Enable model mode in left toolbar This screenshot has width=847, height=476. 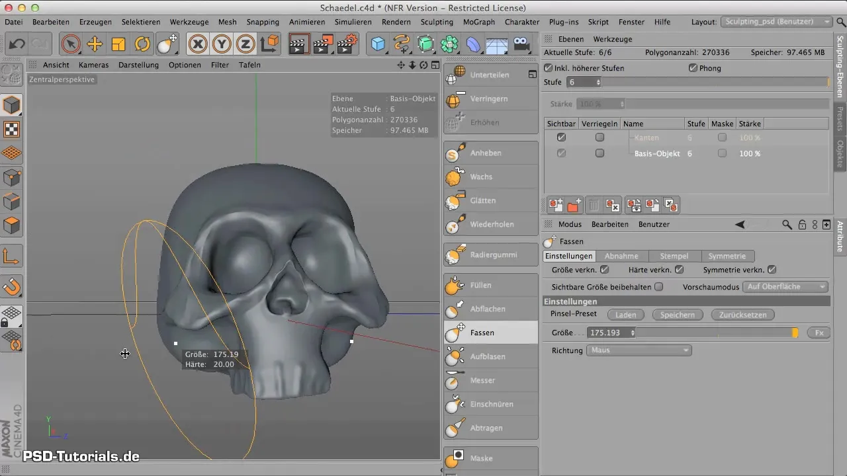click(x=12, y=105)
